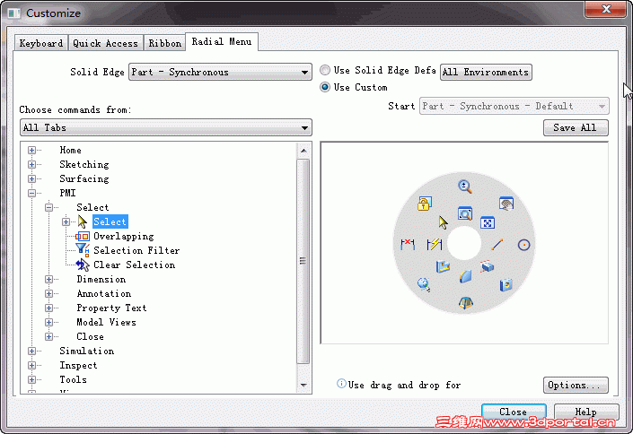Click the Pan hand icon in radial menu
This screenshot has height=434, width=633.
pos(506,204)
